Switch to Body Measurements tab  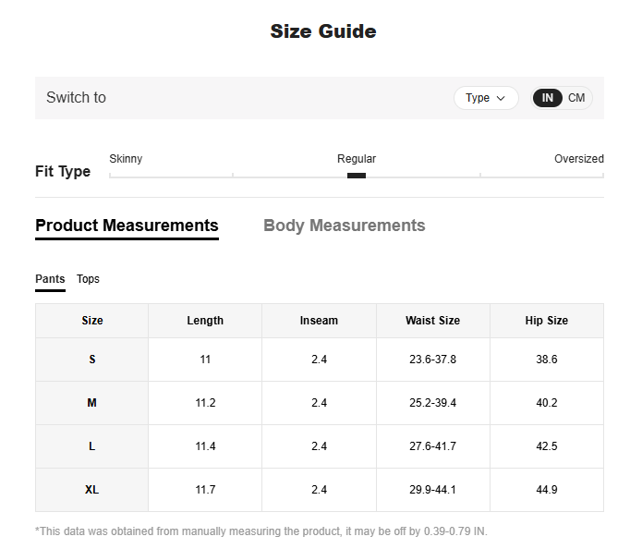click(x=345, y=226)
